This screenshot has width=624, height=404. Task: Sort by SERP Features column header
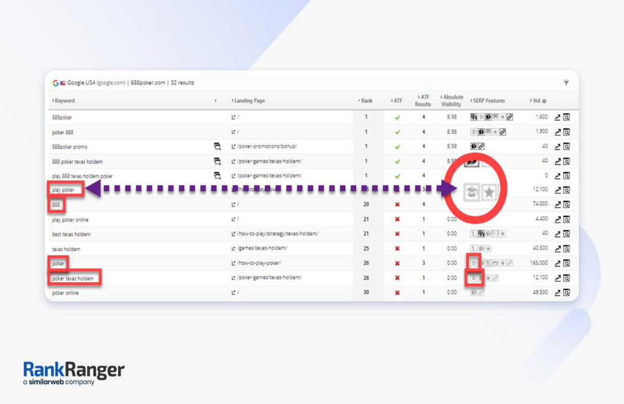click(x=487, y=101)
